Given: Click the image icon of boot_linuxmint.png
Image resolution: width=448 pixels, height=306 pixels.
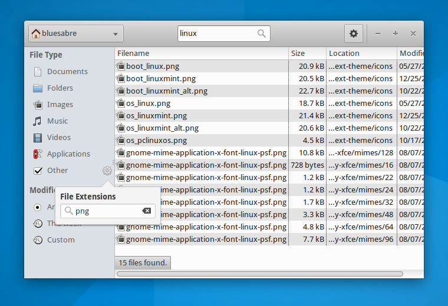Looking at the screenshot, I should pos(121,78).
